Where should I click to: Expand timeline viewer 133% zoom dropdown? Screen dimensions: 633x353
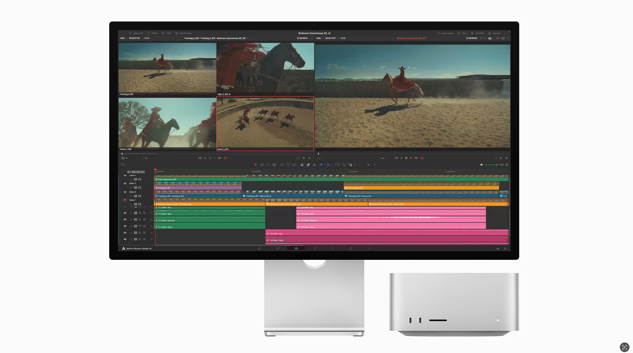(x=319, y=38)
